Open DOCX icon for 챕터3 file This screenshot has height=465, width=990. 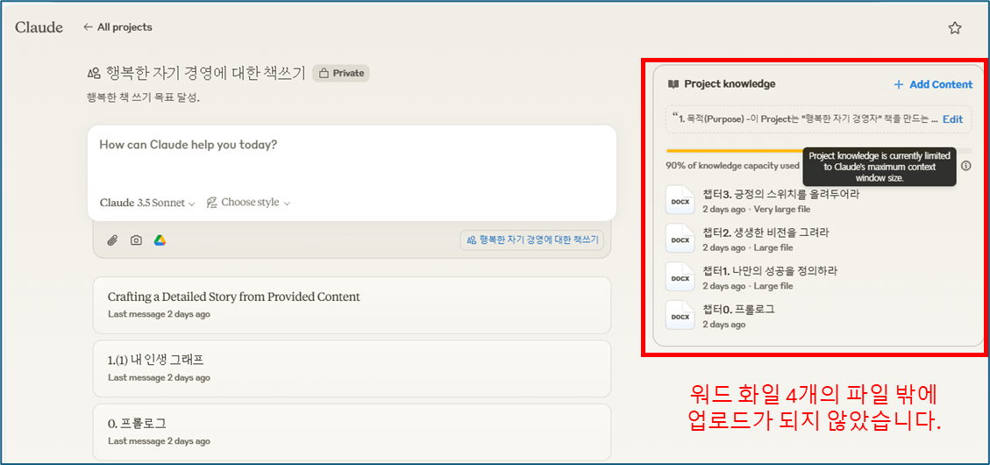coord(680,201)
